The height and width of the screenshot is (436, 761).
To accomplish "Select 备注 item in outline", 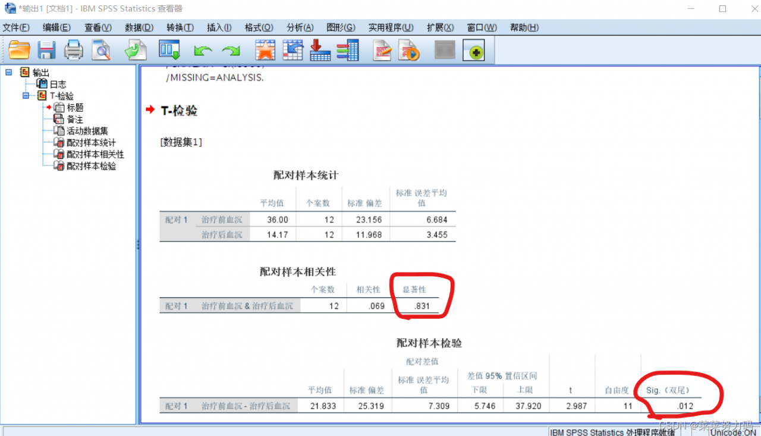I will tap(75, 120).
